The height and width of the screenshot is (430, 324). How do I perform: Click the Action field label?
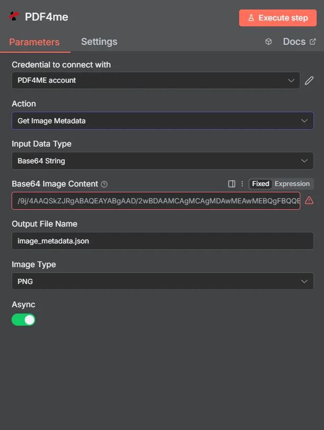pos(24,104)
